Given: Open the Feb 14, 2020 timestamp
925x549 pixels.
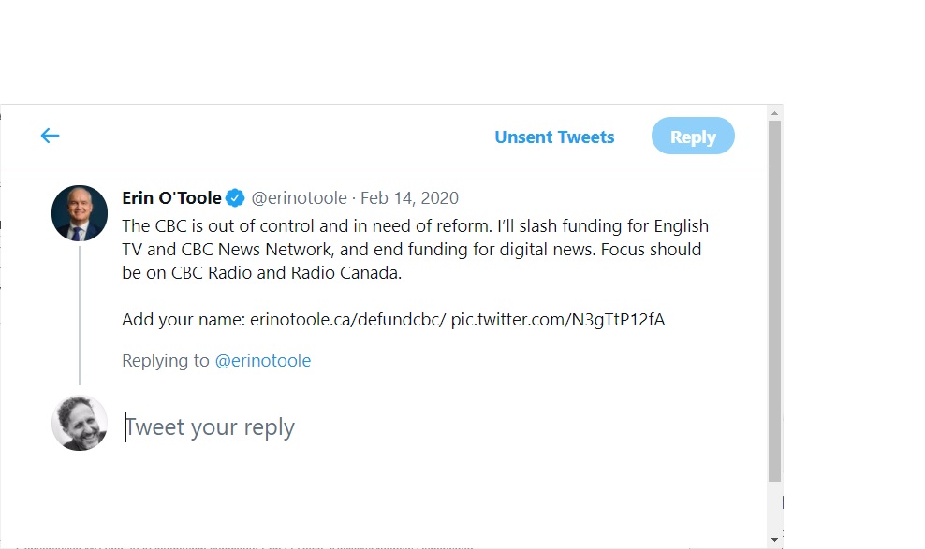Looking at the screenshot, I should 409,198.
